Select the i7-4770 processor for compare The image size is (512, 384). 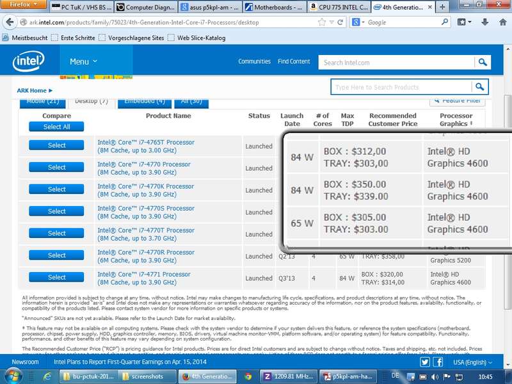[56, 167]
